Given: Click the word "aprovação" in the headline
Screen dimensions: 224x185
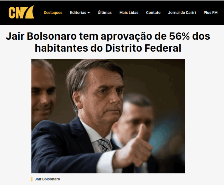Looking at the screenshot, I should click(126, 36).
